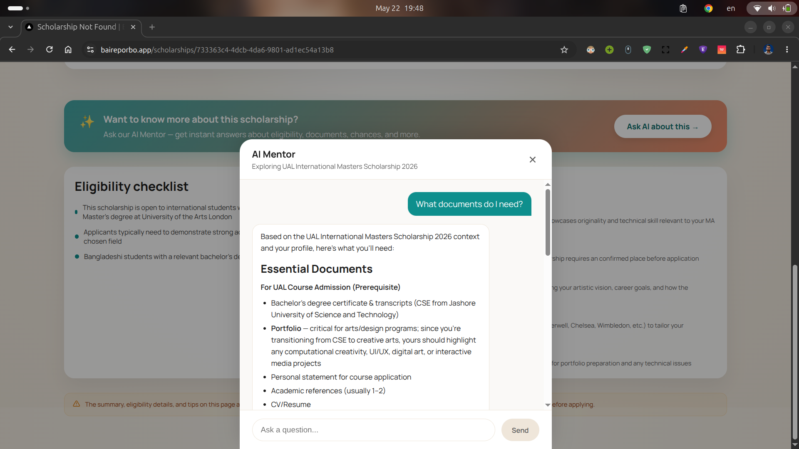Click the chat scrollbar up arrow
This screenshot has height=449, width=799.
tap(548, 185)
